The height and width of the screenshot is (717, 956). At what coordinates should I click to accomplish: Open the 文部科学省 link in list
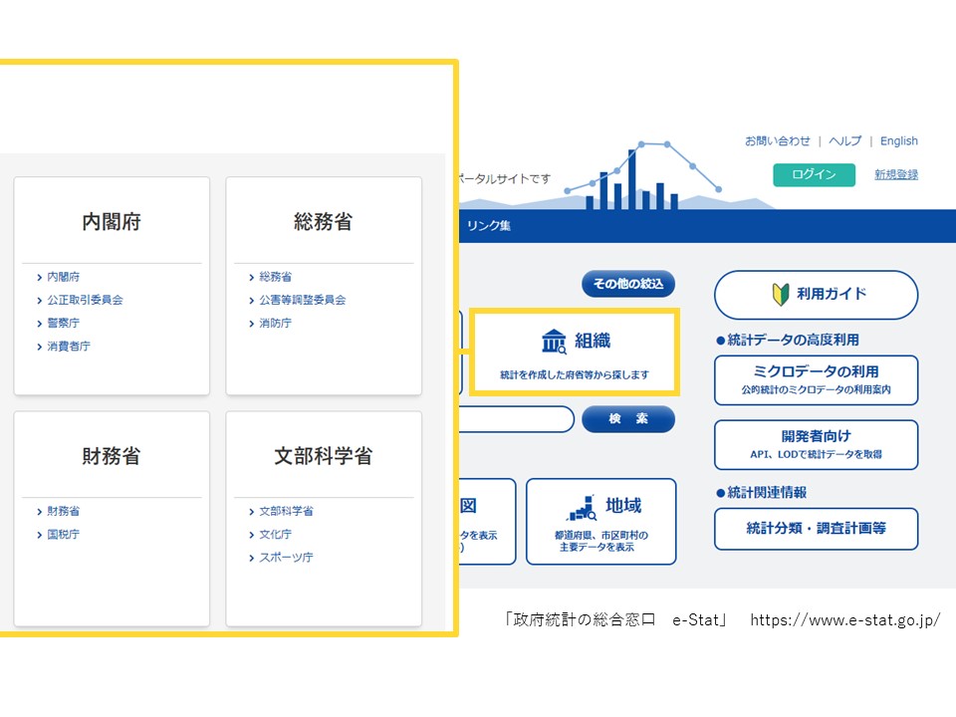tap(286, 511)
